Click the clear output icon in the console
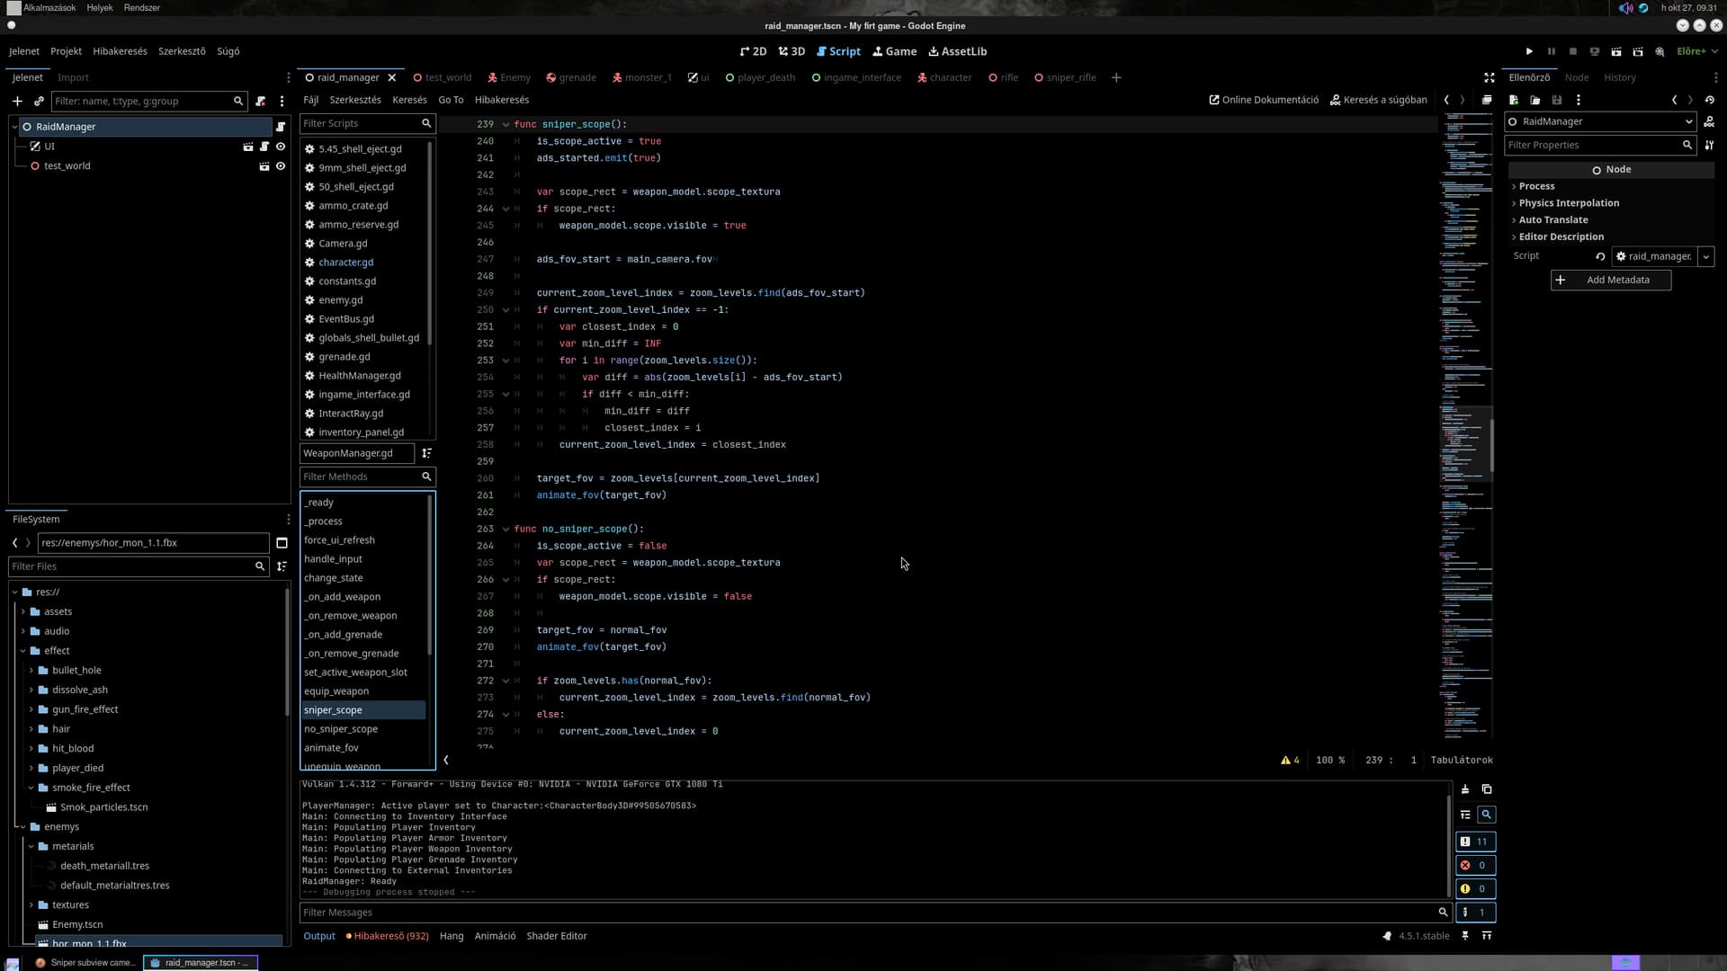 tap(1465, 789)
